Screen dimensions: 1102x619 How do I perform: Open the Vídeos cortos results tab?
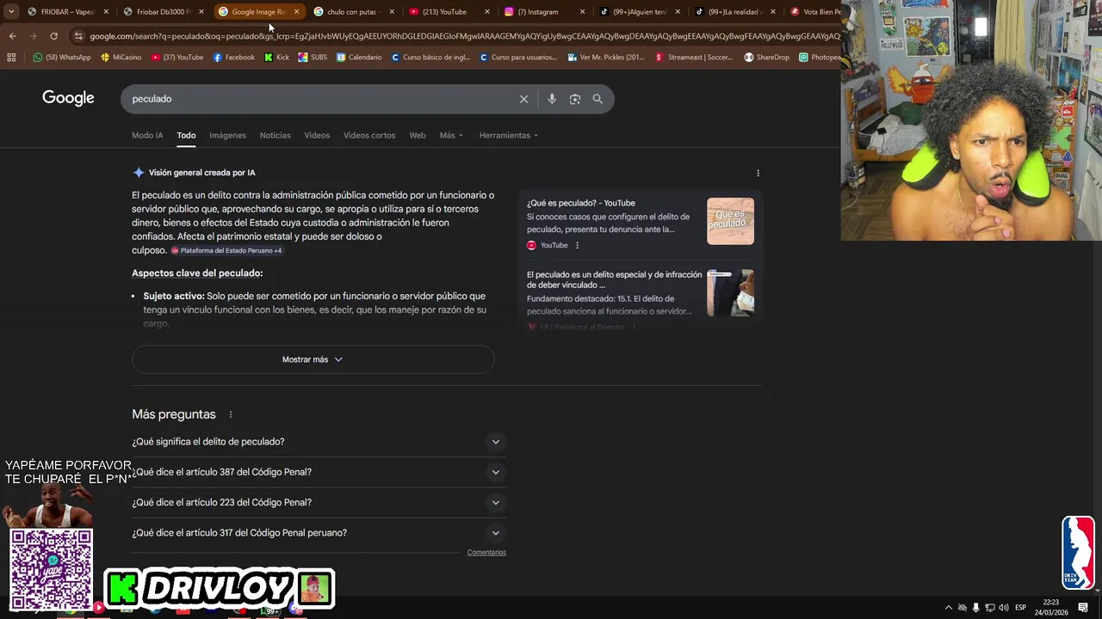pyautogui.click(x=369, y=135)
